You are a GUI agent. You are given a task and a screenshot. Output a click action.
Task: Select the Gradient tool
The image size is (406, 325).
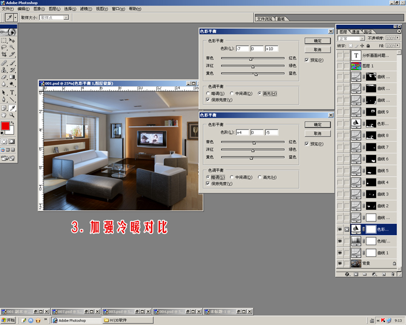click(12, 77)
